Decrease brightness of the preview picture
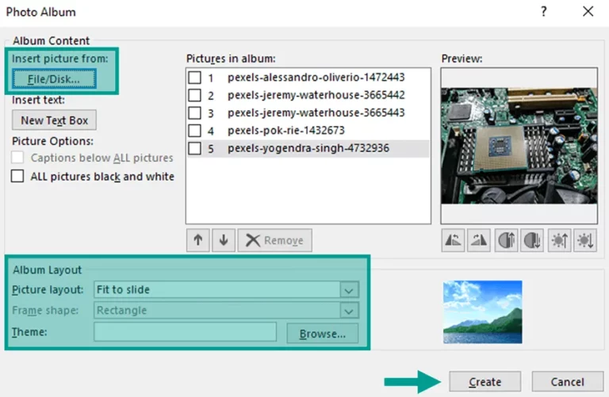 [x=585, y=241]
